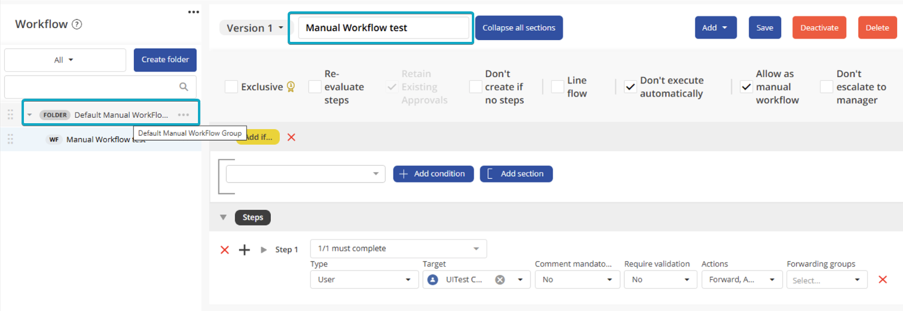Remove Step 1 using the left red X

[x=225, y=250]
